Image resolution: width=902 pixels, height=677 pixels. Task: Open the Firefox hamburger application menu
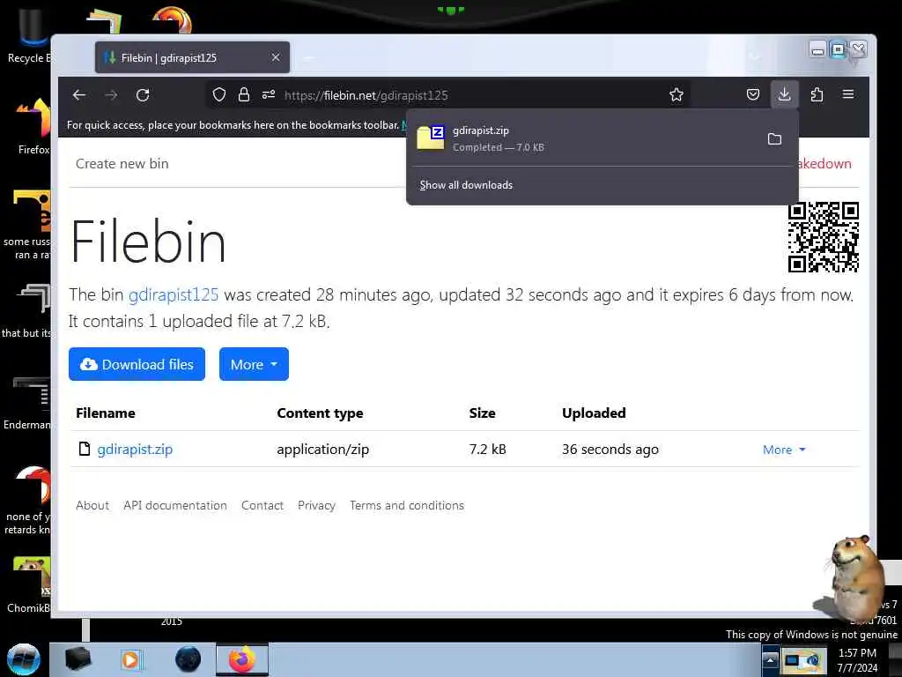[x=848, y=94]
